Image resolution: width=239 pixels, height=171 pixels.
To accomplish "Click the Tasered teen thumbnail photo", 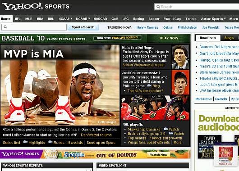I will coord(180,82).
